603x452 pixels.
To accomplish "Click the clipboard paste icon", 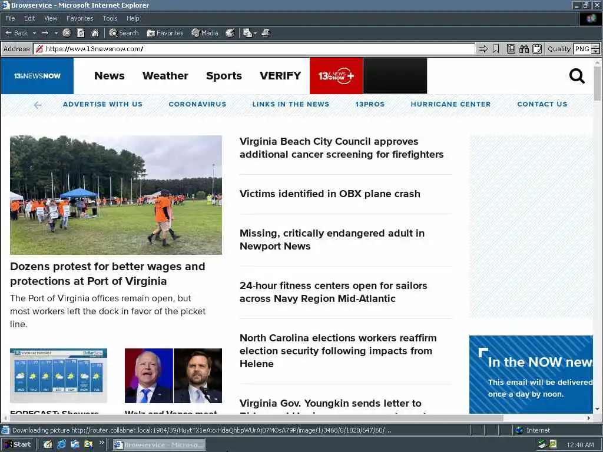I will click(x=537, y=49).
